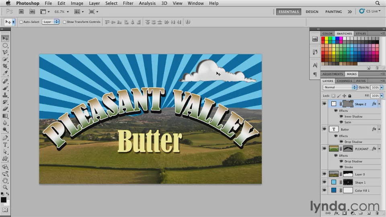Open the Filter menu
386x217 pixels.
click(x=128, y=3)
